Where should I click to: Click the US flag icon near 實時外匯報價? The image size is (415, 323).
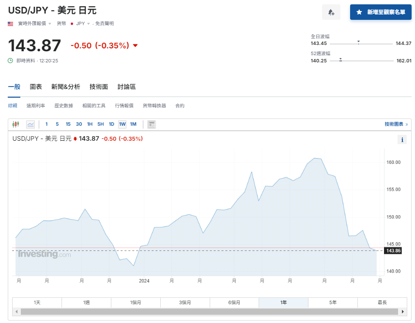point(10,23)
